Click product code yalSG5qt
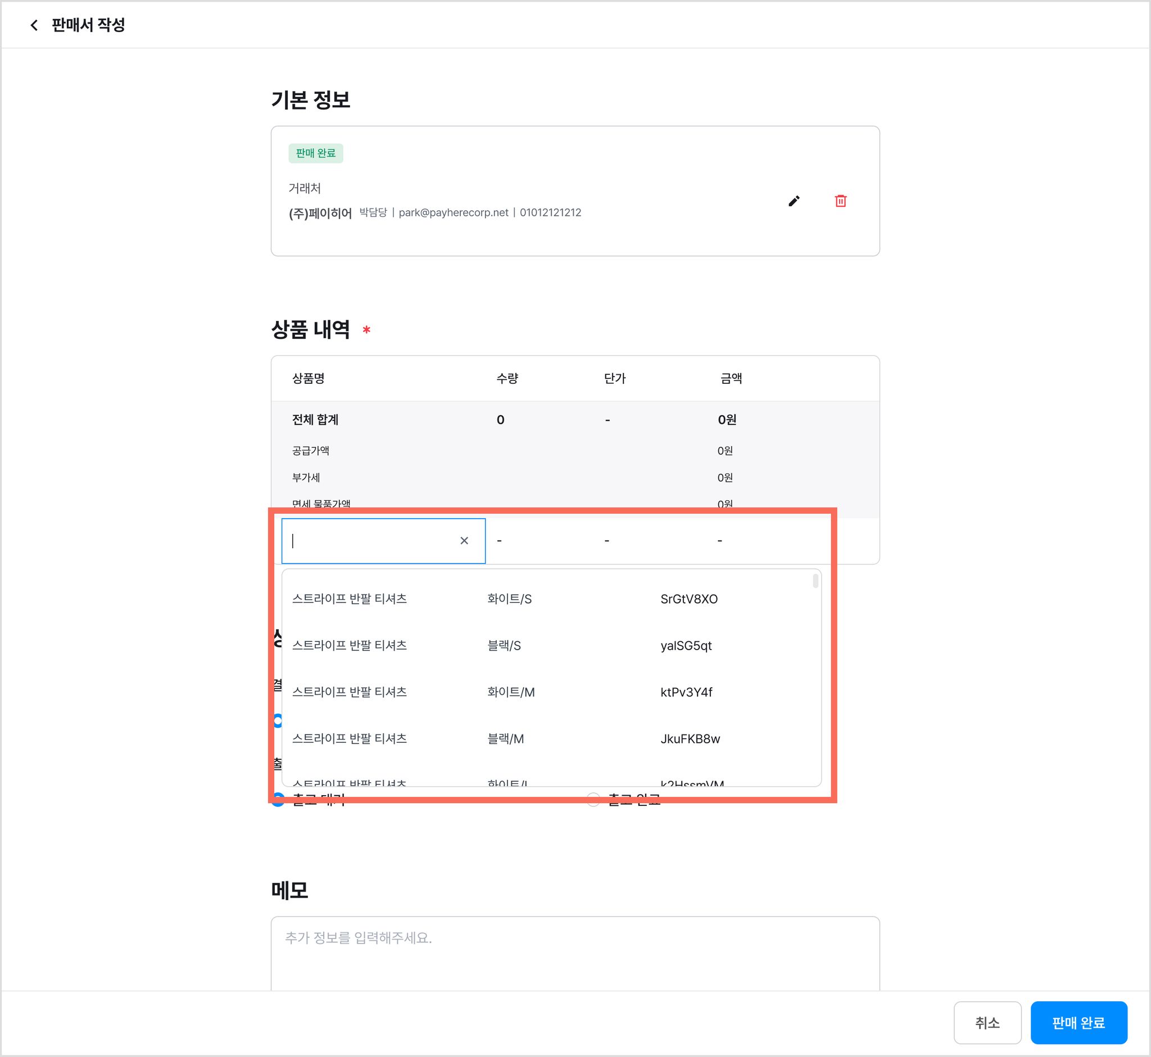The width and height of the screenshot is (1151, 1057). tap(686, 645)
